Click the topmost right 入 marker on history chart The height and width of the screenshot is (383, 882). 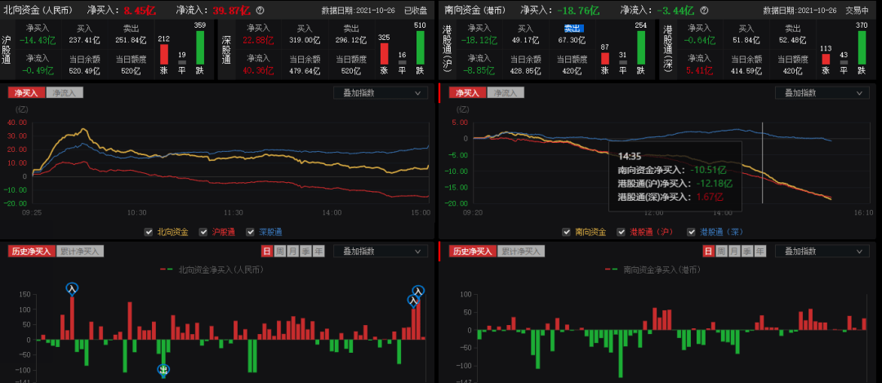(x=419, y=291)
